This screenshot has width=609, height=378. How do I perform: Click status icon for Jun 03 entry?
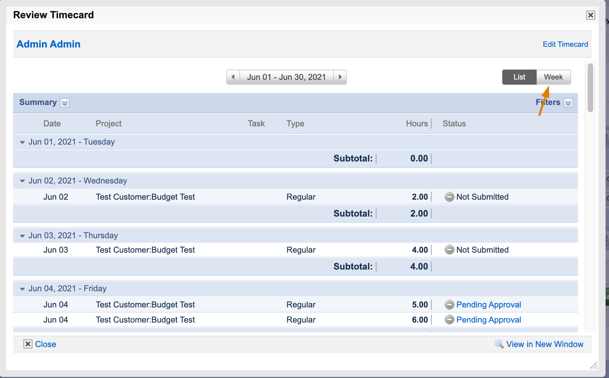coord(449,250)
